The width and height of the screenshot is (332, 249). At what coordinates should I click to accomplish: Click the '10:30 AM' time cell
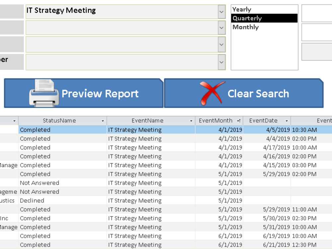[x=311, y=129]
